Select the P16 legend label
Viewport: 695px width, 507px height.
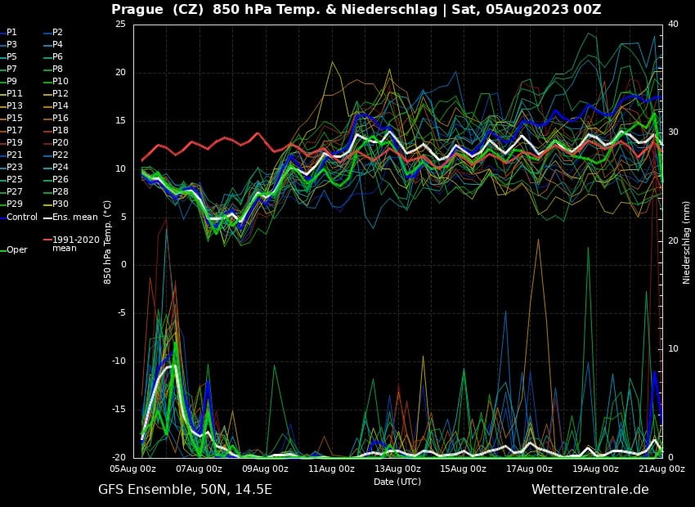click(x=60, y=119)
